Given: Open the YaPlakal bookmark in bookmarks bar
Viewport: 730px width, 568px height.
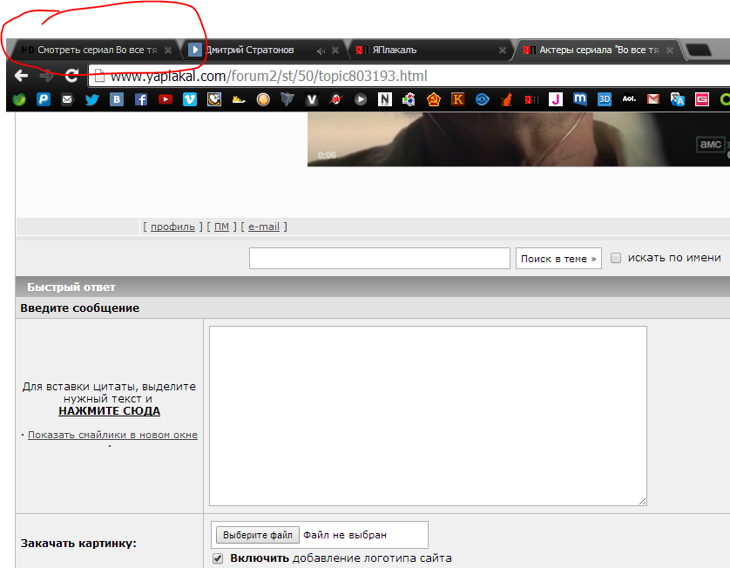Looking at the screenshot, I should tap(531, 99).
